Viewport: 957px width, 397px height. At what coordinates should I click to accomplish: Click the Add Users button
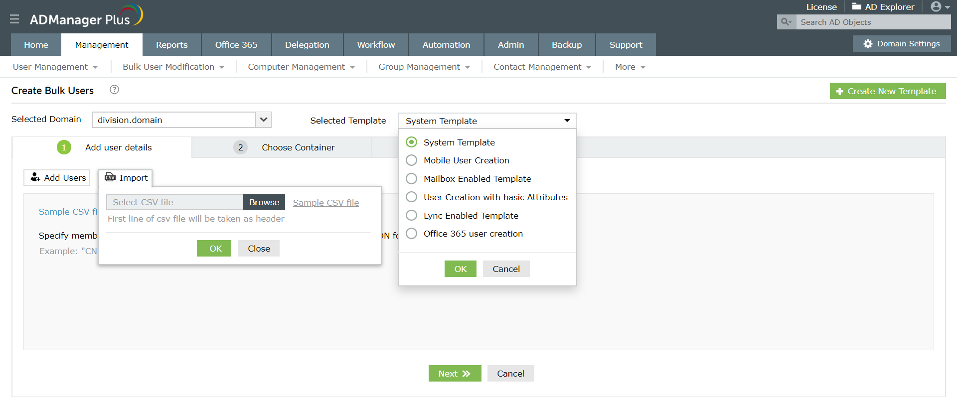coord(57,178)
